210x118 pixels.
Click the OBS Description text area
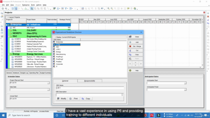tap(89, 95)
